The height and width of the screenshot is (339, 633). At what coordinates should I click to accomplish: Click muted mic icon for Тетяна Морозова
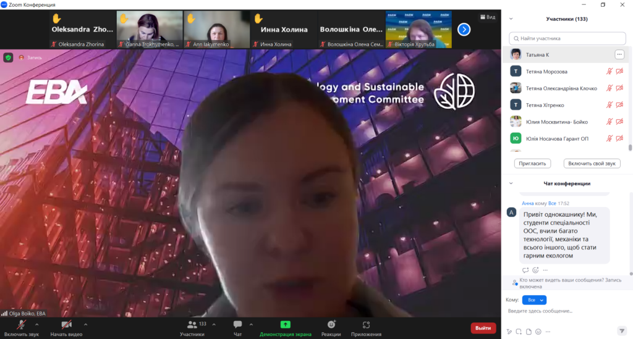(x=609, y=72)
